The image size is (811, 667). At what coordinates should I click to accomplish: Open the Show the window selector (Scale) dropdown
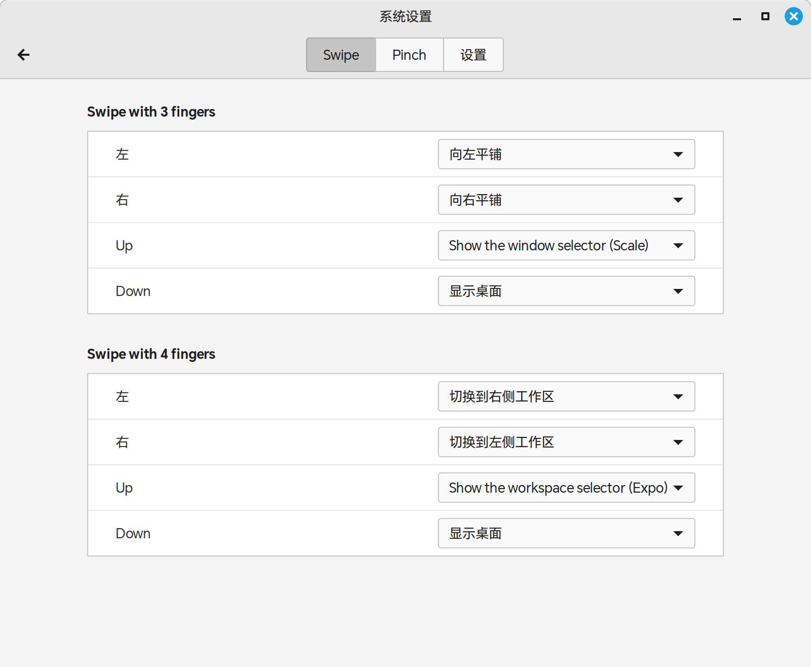(566, 245)
